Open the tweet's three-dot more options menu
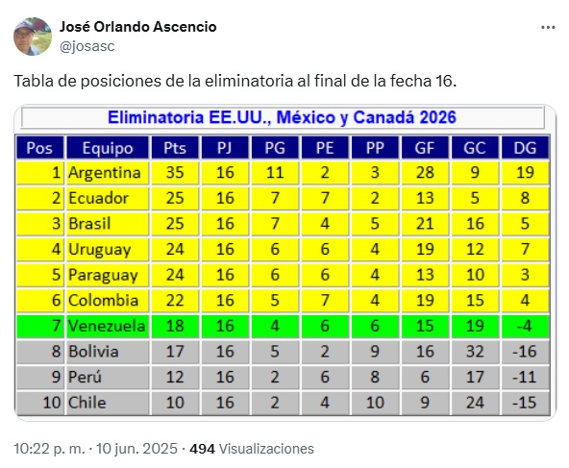The image size is (569, 468). pos(548,28)
